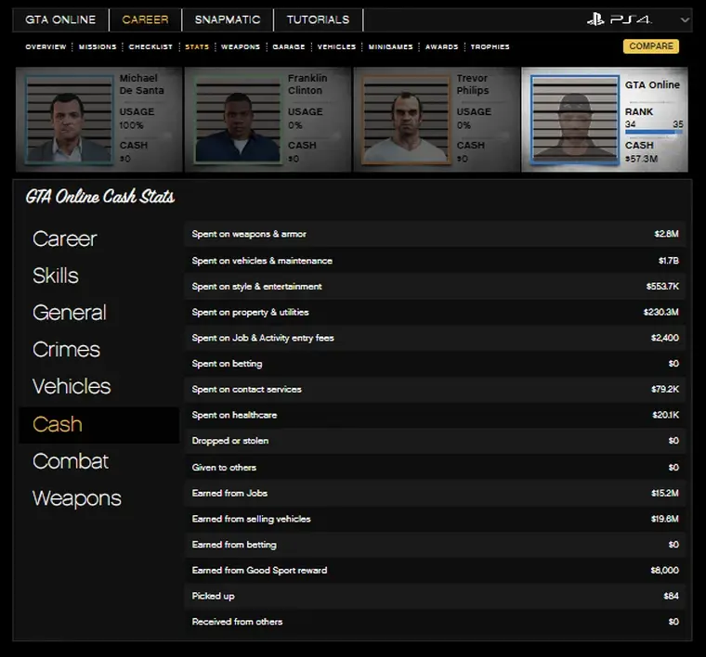
Task: Select the GTA Online character mugshot
Action: (x=575, y=121)
